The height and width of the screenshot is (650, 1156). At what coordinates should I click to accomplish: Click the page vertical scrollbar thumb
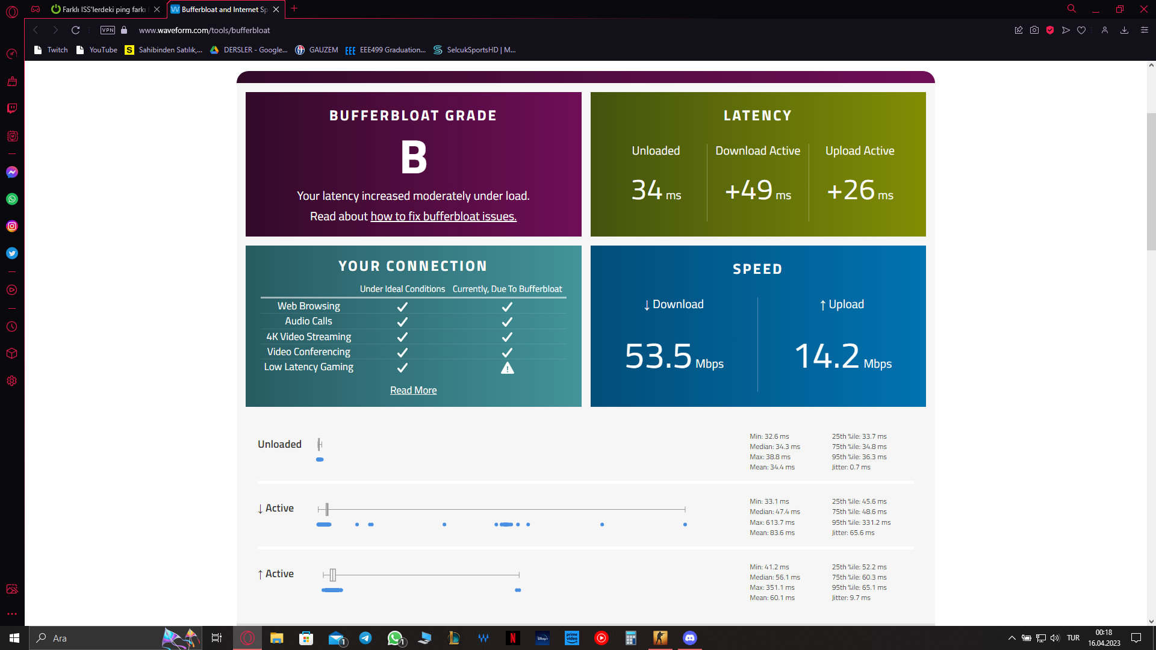point(1151,181)
